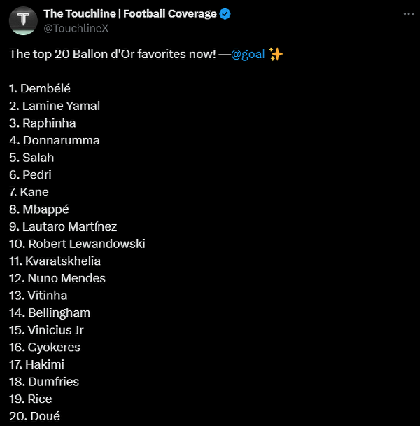Screen dimensions: 420x426
Task: Select the "11. Kvaratskhelia" entry
Action: 55,261
